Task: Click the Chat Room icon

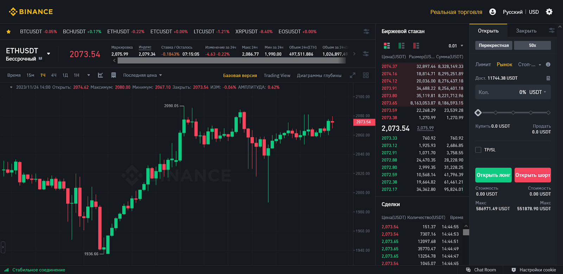Action: click(468, 270)
